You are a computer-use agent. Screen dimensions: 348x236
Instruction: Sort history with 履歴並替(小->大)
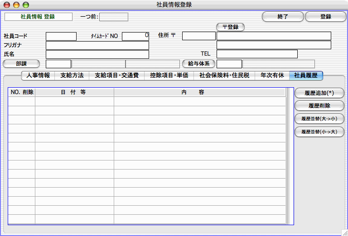[319, 132]
